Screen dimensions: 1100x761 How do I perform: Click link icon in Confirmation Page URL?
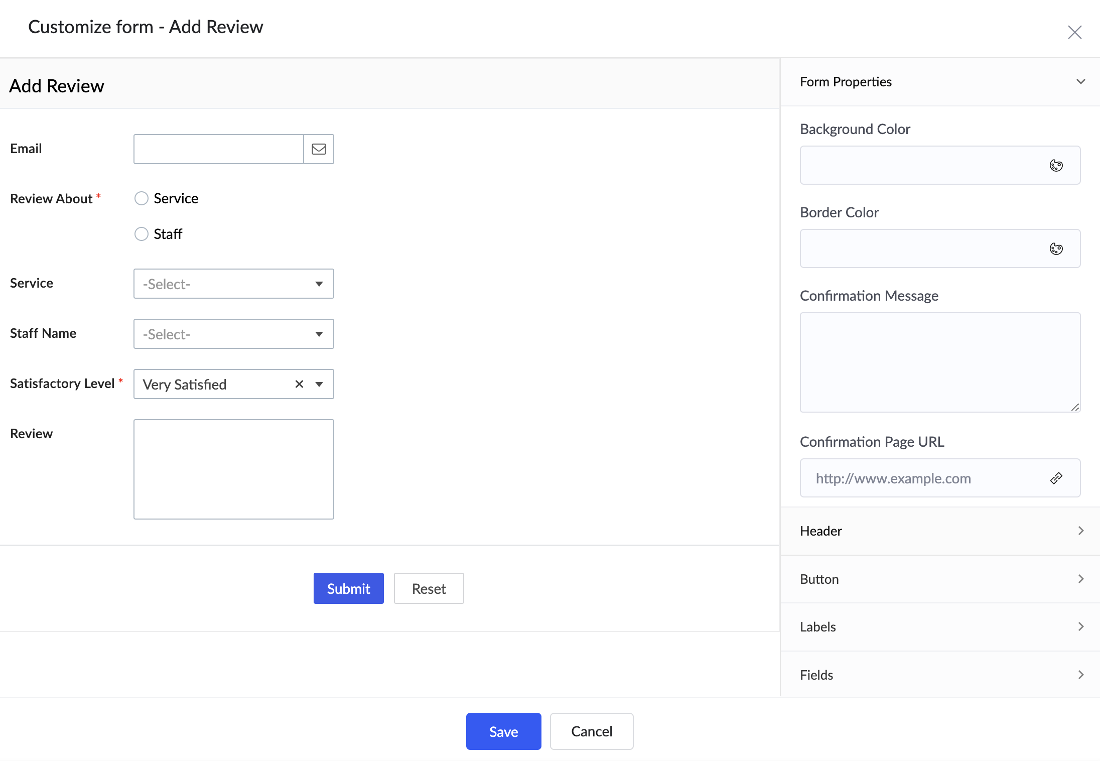tap(1056, 478)
